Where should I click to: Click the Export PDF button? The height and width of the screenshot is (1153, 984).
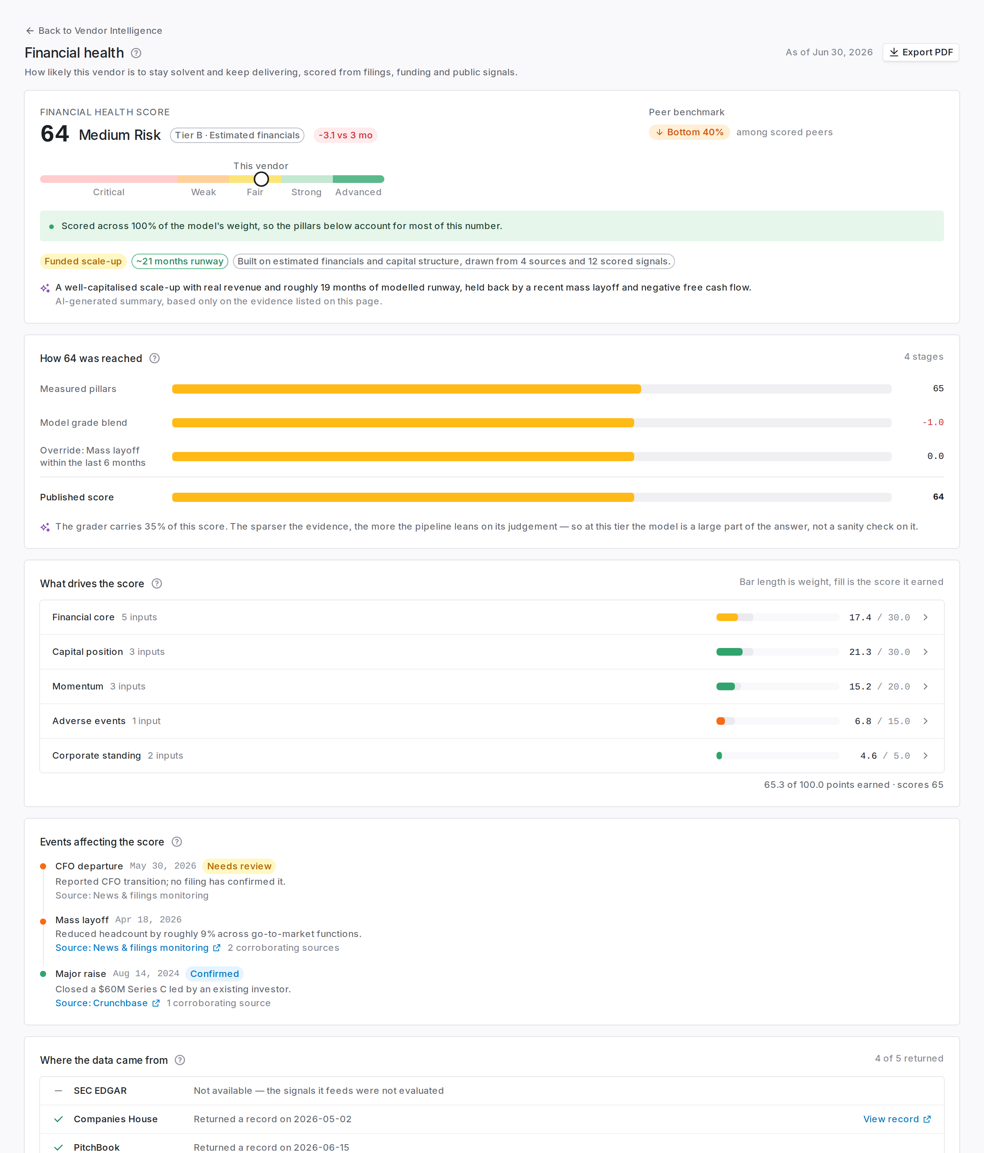(921, 52)
